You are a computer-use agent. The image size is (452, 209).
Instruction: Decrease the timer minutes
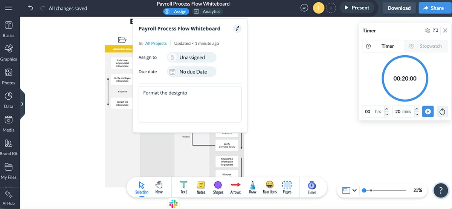(416, 114)
